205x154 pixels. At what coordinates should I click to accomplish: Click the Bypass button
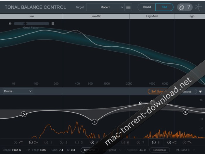click(x=187, y=91)
